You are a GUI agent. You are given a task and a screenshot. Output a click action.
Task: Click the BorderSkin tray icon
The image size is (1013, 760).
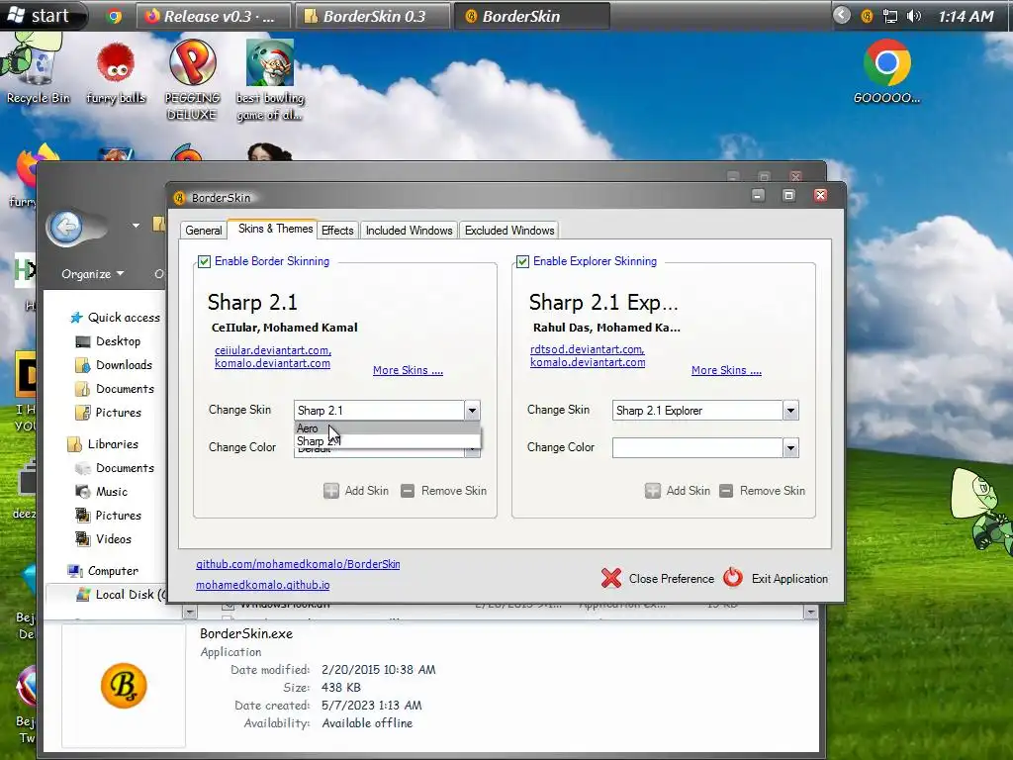point(867,16)
